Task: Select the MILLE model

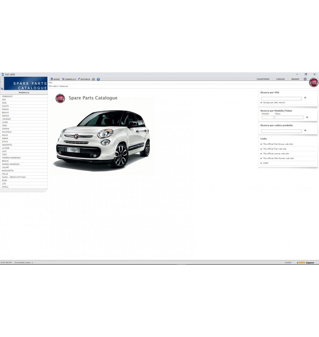Action: (24, 174)
